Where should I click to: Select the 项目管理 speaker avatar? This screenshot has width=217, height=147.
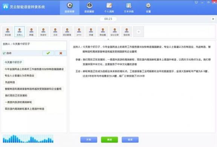pyautogui.click(x=67, y=32)
